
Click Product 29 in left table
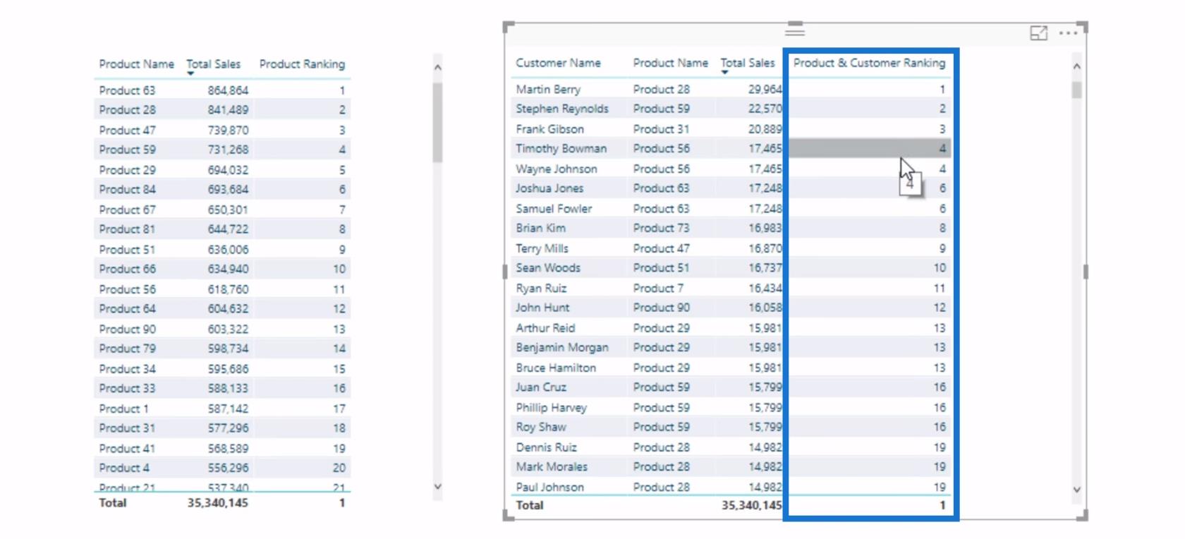click(x=127, y=170)
